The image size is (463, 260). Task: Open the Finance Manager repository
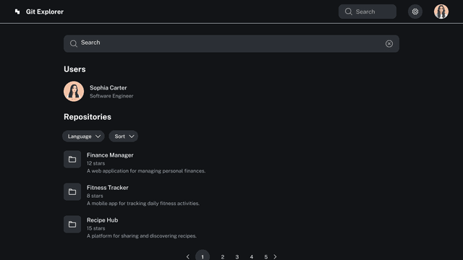click(110, 155)
